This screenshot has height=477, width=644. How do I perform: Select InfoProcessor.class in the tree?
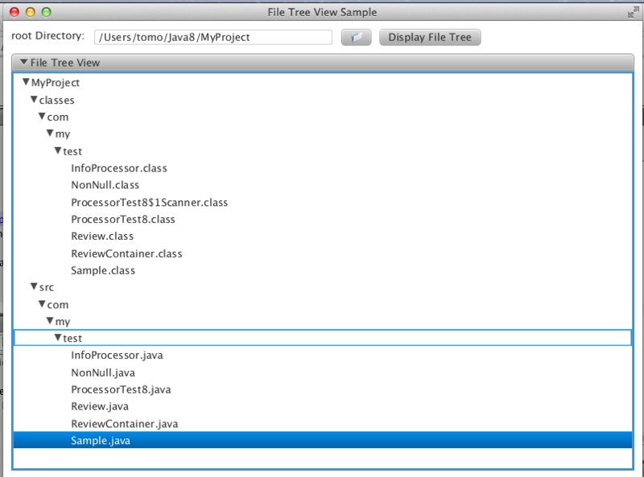click(323, 168)
